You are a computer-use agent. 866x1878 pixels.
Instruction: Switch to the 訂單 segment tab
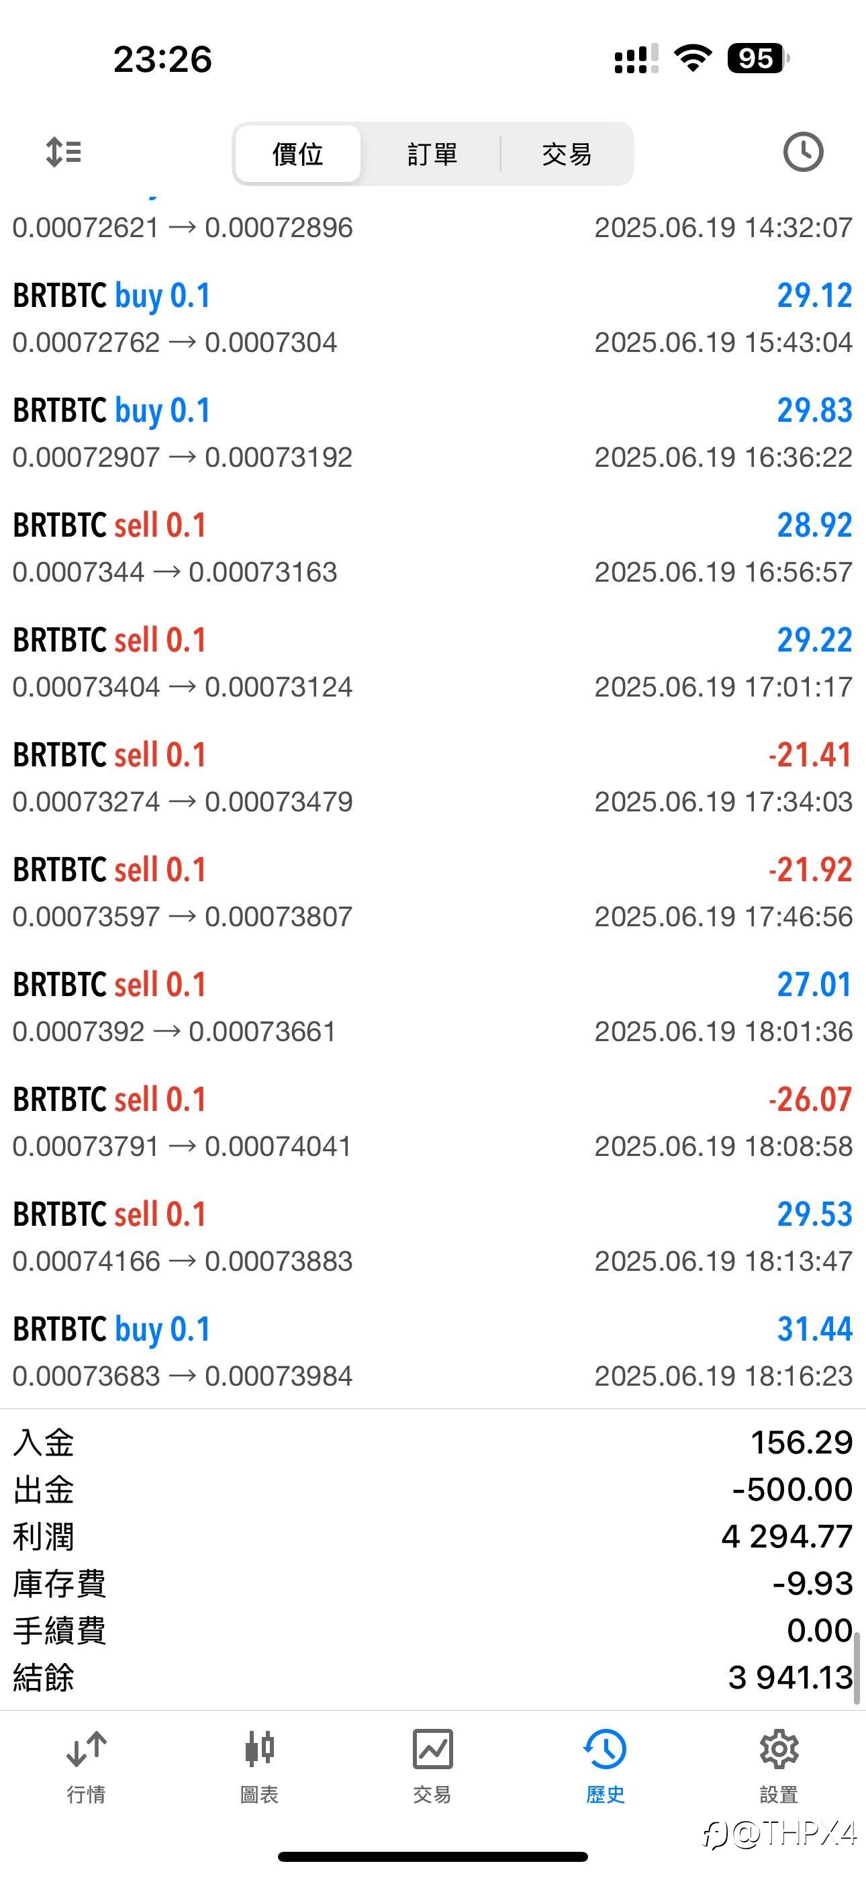(432, 154)
